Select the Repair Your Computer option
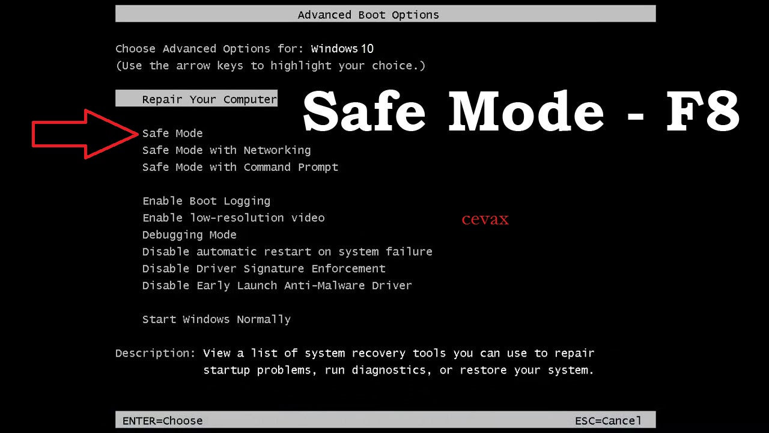 point(196,99)
